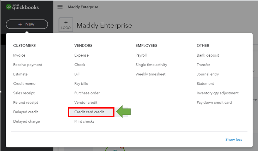258x151 pixels.
Task: Choose Credit memo
Action: [24, 84]
